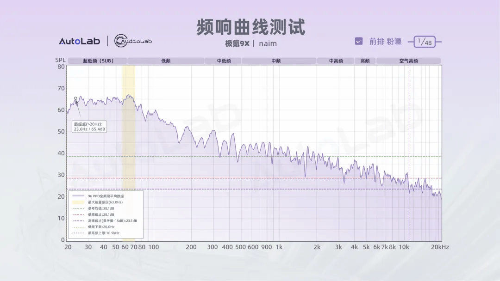Click the 200 label on frequency axis
500x281 pixels.
[191, 247]
